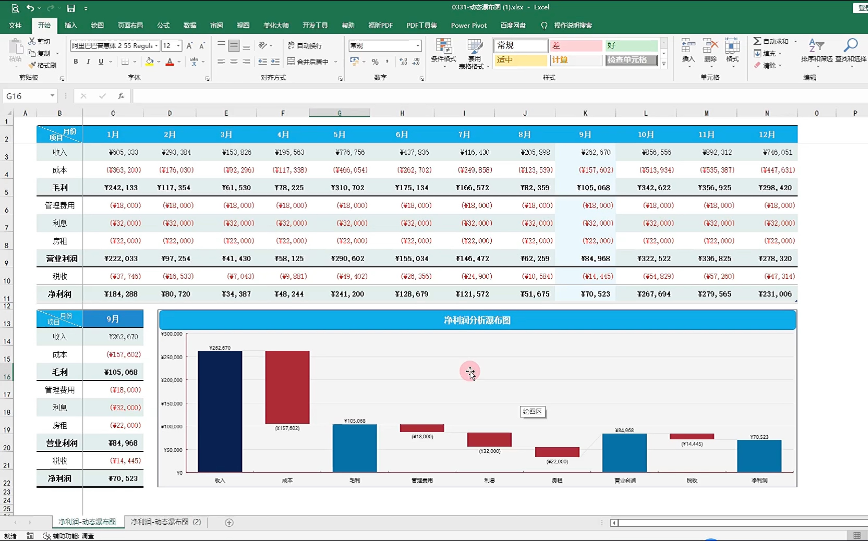Screen dimensions: 868x541
Task: Open Conditional Formatting icon
Action: (443, 47)
